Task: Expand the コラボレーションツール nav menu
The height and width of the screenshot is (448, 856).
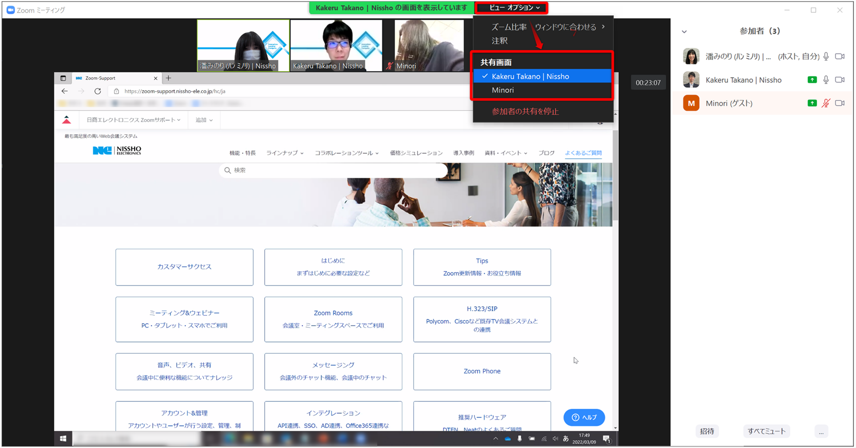Action: [347, 153]
